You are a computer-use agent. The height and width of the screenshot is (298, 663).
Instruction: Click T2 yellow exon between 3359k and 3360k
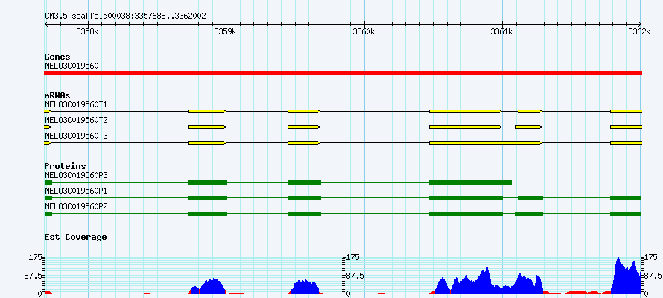pyautogui.click(x=304, y=127)
